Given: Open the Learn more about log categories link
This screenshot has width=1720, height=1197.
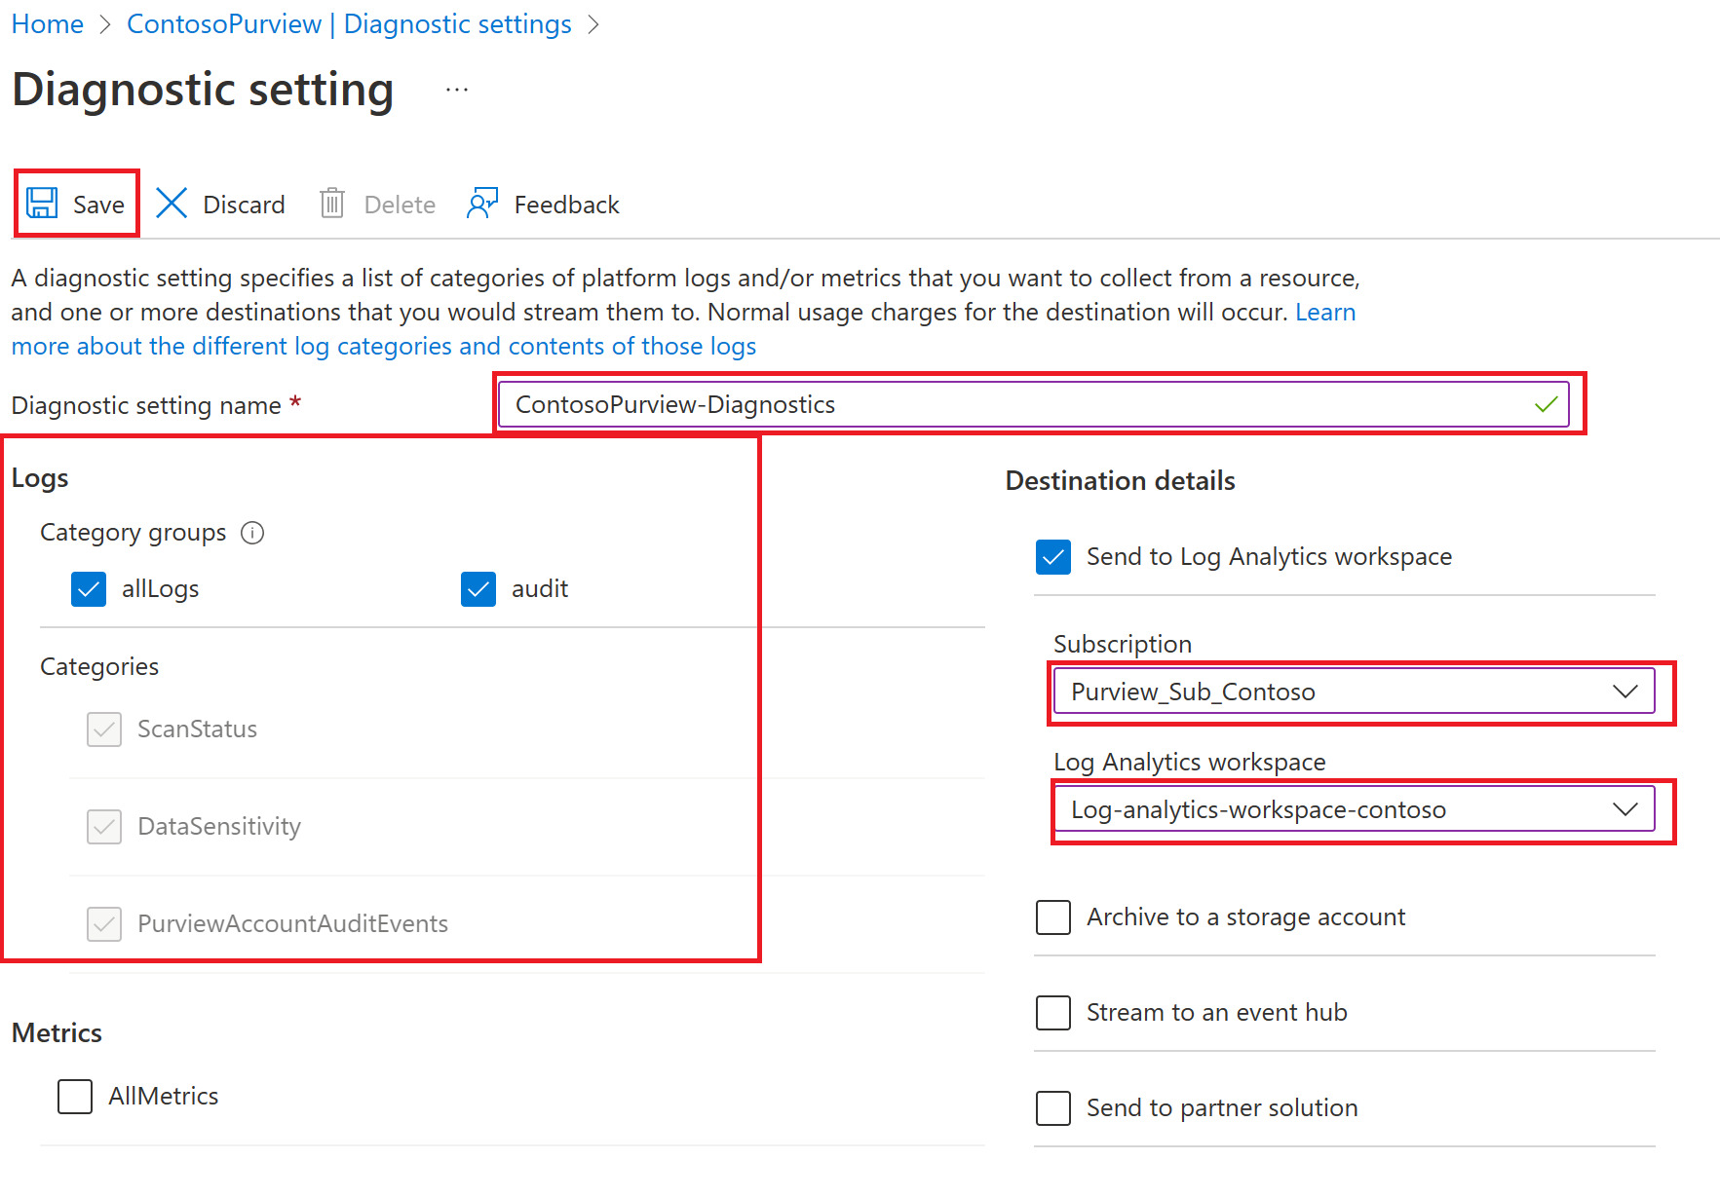Looking at the screenshot, I should (x=383, y=346).
